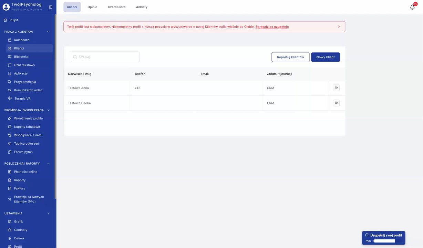Click the Pulpit home icon
This screenshot has width=423, height=248.
click(5, 20)
